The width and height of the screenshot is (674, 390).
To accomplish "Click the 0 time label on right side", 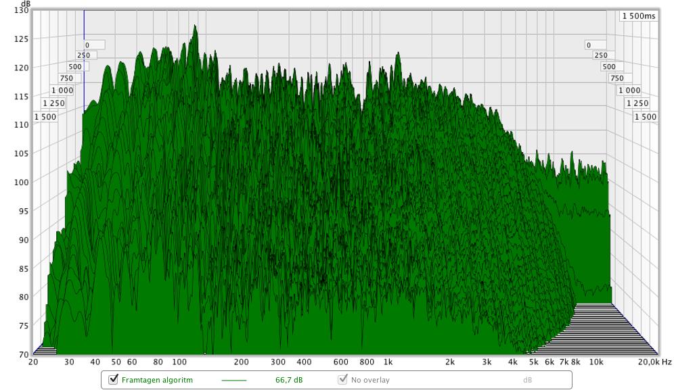I will [596, 45].
